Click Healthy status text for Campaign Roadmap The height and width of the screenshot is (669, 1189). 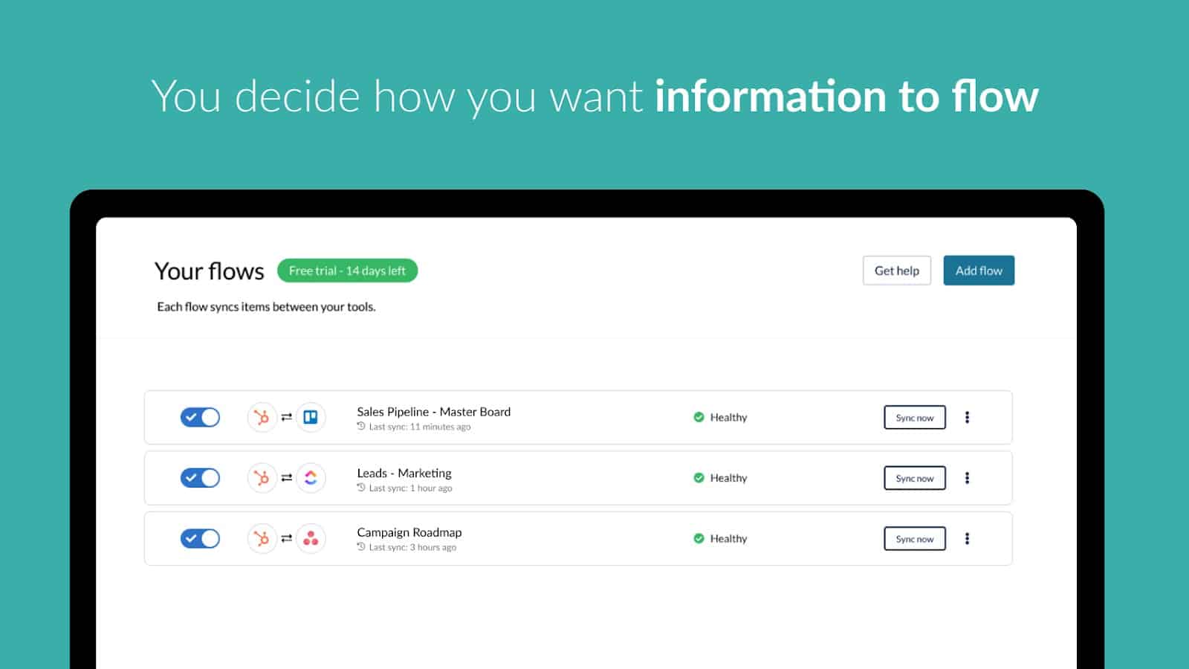click(728, 538)
